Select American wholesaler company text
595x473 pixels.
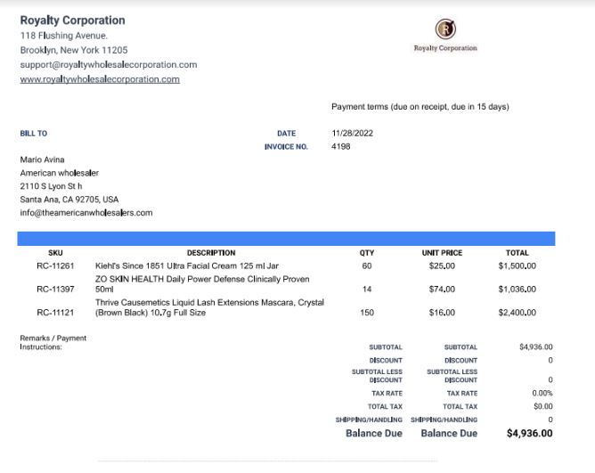tap(59, 173)
